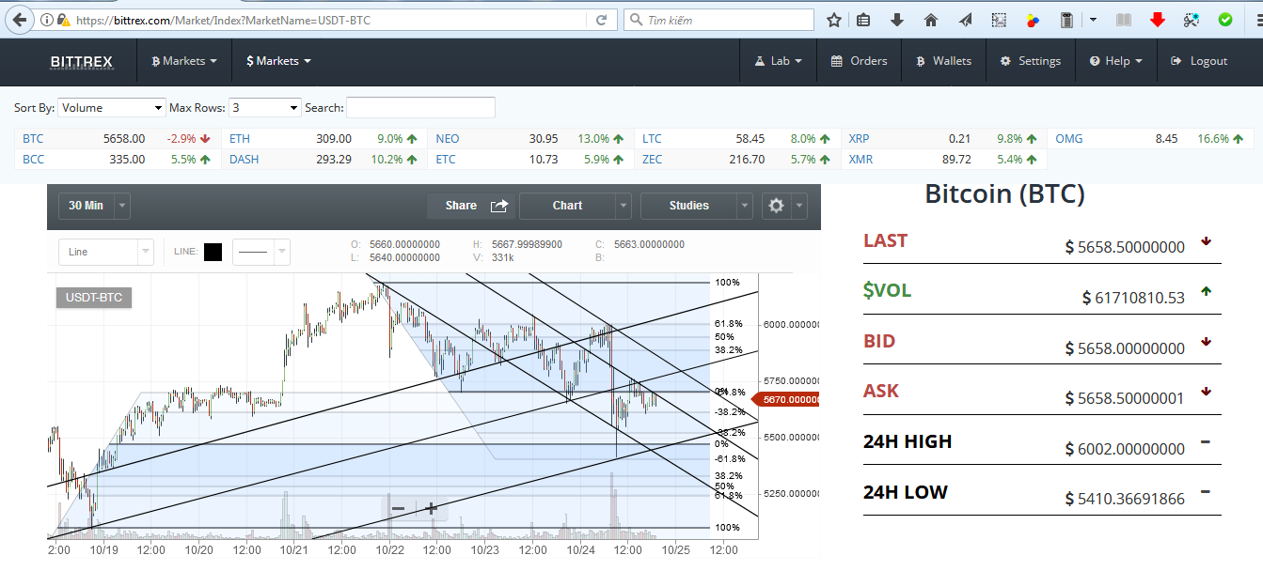The width and height of the screenshot is (1263, 571).
Task: Select the OMG market link
Action: coord(1069,138)
